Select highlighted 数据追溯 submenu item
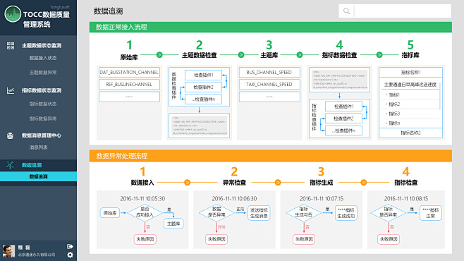464x261 pixels. point(39,176)
